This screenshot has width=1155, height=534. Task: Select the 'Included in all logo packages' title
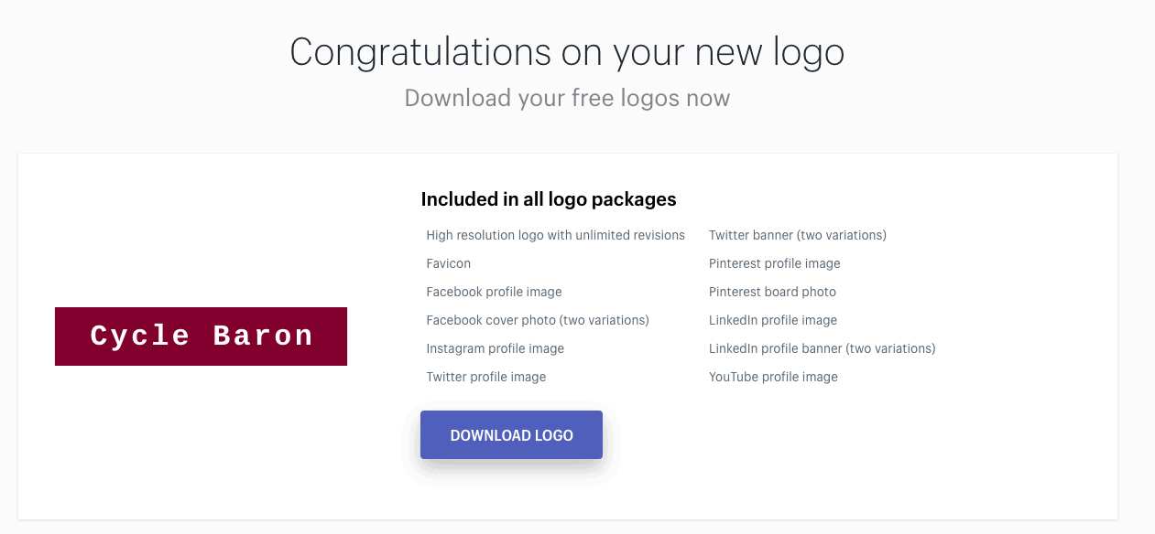coord(548,198)
